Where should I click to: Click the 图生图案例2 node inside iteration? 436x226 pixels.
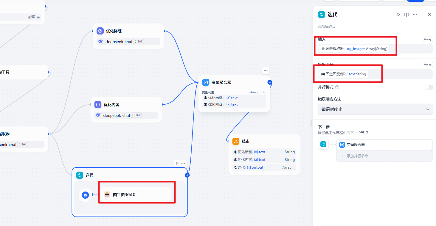pyautogui.click(x=135, y=195)
